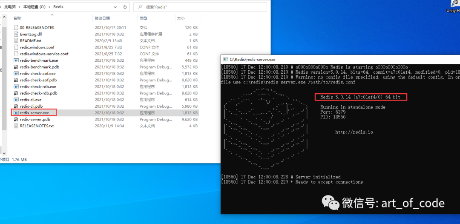Click the redis-check-rdb.pdb file icon
The image size is (460, 224).
pos(16,93)
